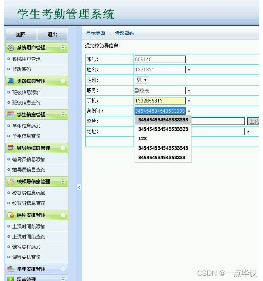Collapse the 学生信息管理 section
Image resolution: width=263 pixels, height=281 pixels.
(x=63, y=115)
